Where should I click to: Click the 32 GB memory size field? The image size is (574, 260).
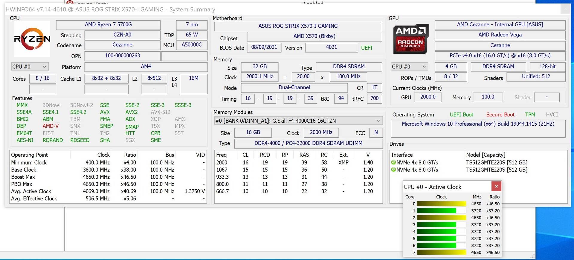tap(260, 67)
